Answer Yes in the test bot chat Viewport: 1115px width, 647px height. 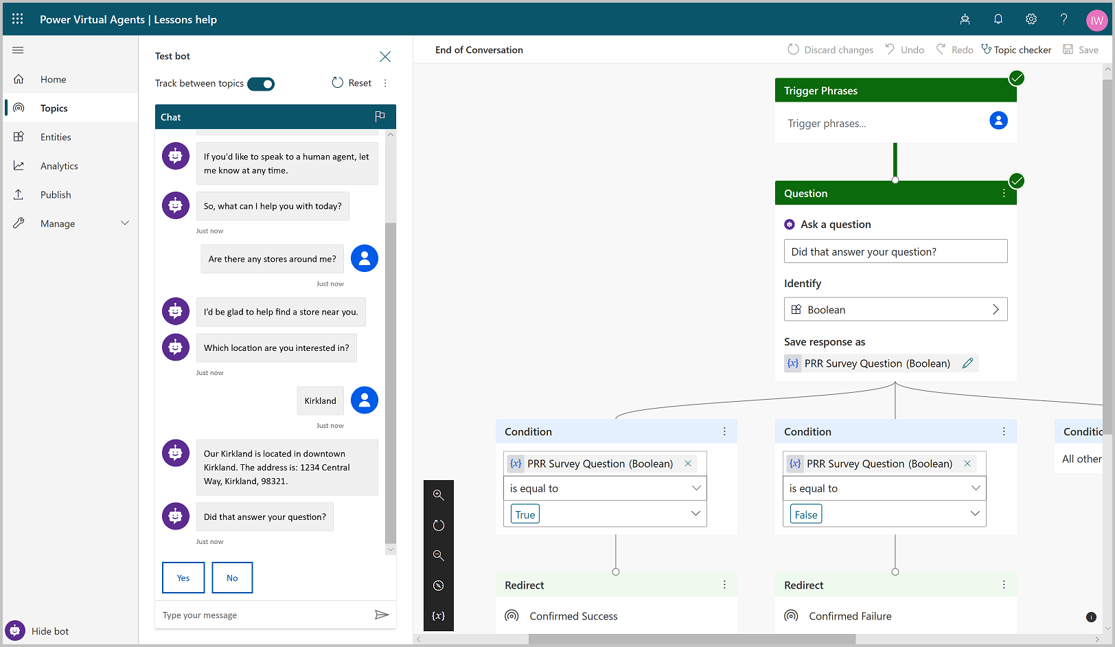[x=183, y=577]
